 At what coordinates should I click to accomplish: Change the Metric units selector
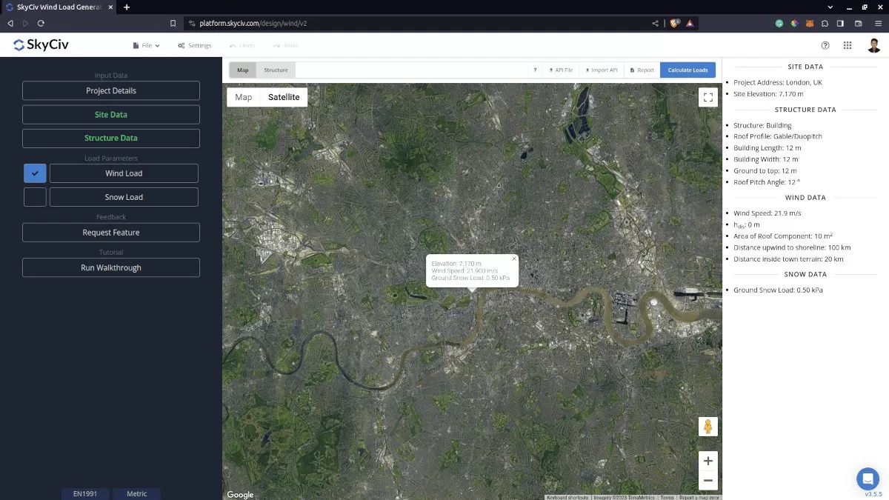(x=137, y=493)
